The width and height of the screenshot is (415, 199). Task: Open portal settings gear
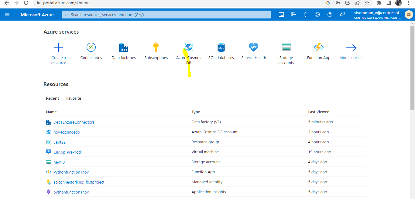pos(317,14)
